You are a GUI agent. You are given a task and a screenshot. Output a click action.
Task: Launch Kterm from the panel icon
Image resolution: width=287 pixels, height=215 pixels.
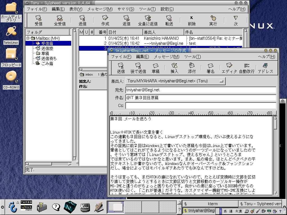point(85,207)
